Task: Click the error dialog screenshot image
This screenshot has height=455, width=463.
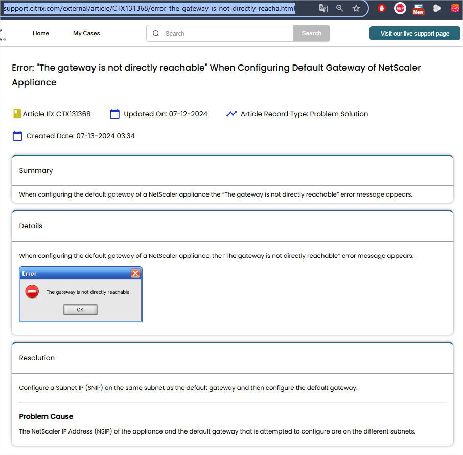Action: pyautogui.click(x=81, y=294)
